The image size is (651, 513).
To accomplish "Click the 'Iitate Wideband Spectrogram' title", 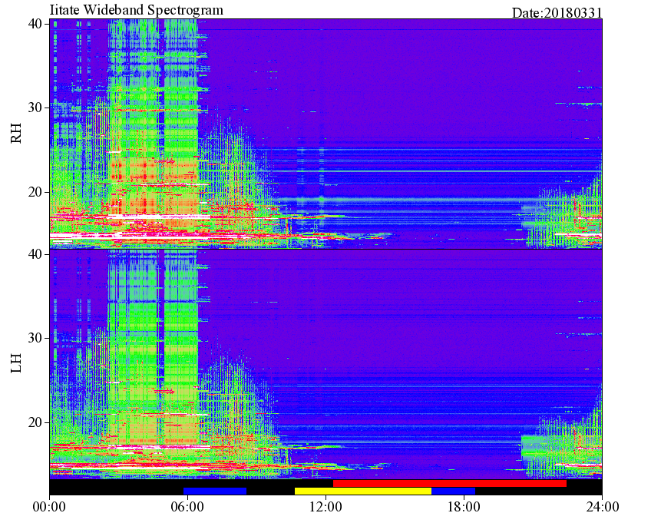I will [136, 9].
